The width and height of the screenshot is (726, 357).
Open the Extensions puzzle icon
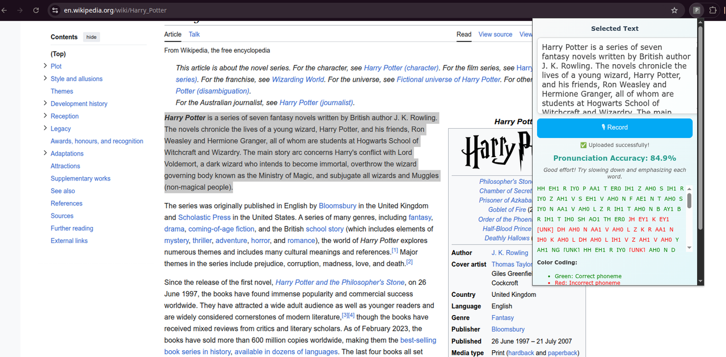713,10
